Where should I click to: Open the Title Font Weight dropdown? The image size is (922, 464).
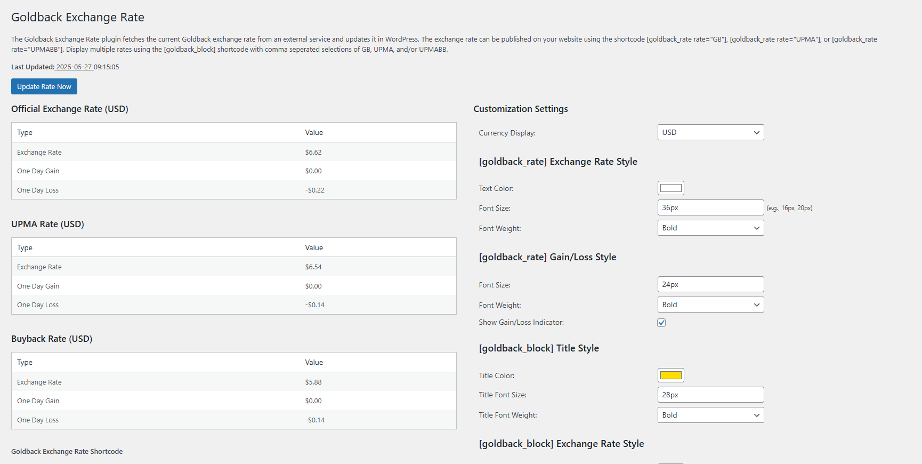[710, 415]
